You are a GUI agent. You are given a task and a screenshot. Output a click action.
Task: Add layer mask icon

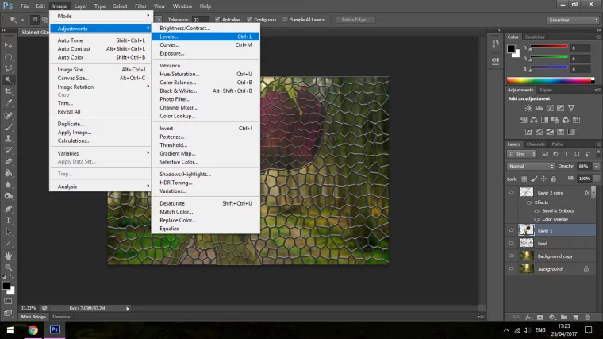coord(540,317)
